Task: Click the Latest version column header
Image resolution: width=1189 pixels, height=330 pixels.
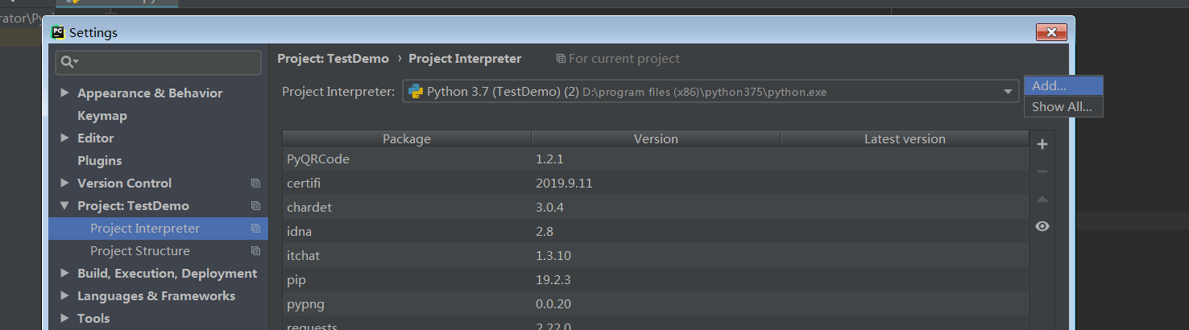Action: [x=905, y=139]
